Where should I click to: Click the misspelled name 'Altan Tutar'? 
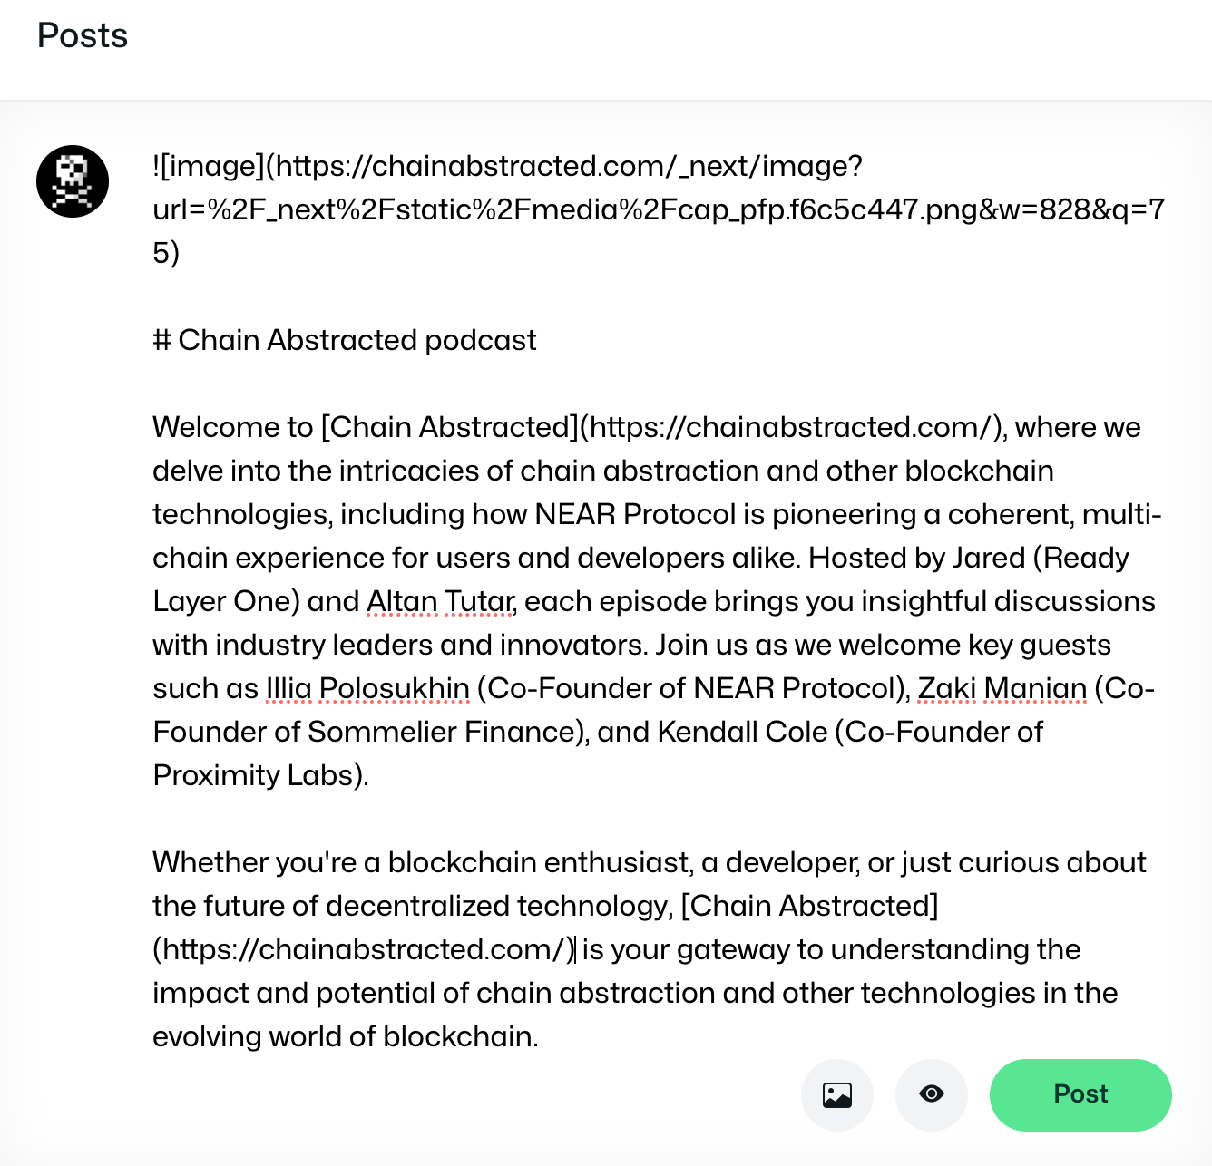click(441, 601)
